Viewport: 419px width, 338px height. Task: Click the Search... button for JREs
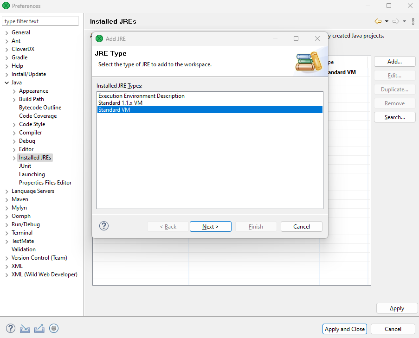394,117
